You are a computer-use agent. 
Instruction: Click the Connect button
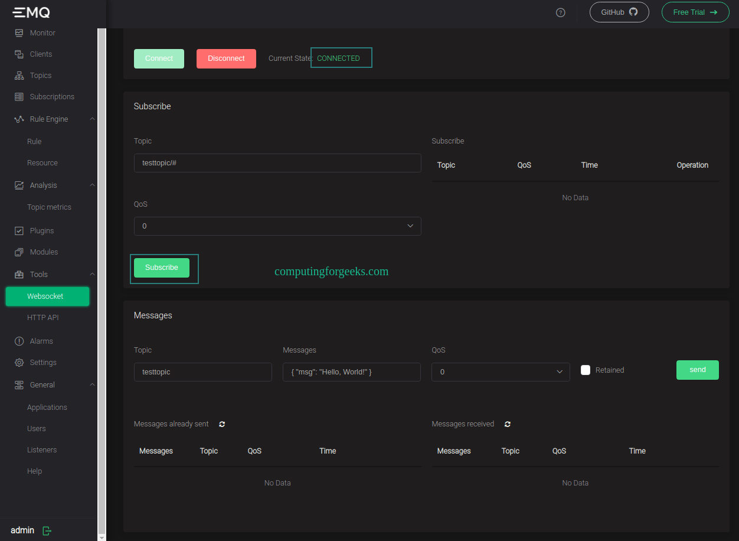(x=159, y=58)
